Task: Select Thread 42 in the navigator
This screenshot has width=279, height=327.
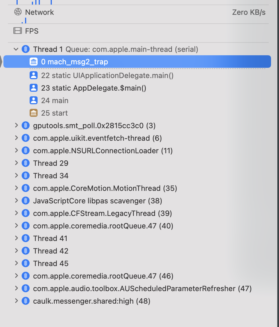Action: [137, 251]
